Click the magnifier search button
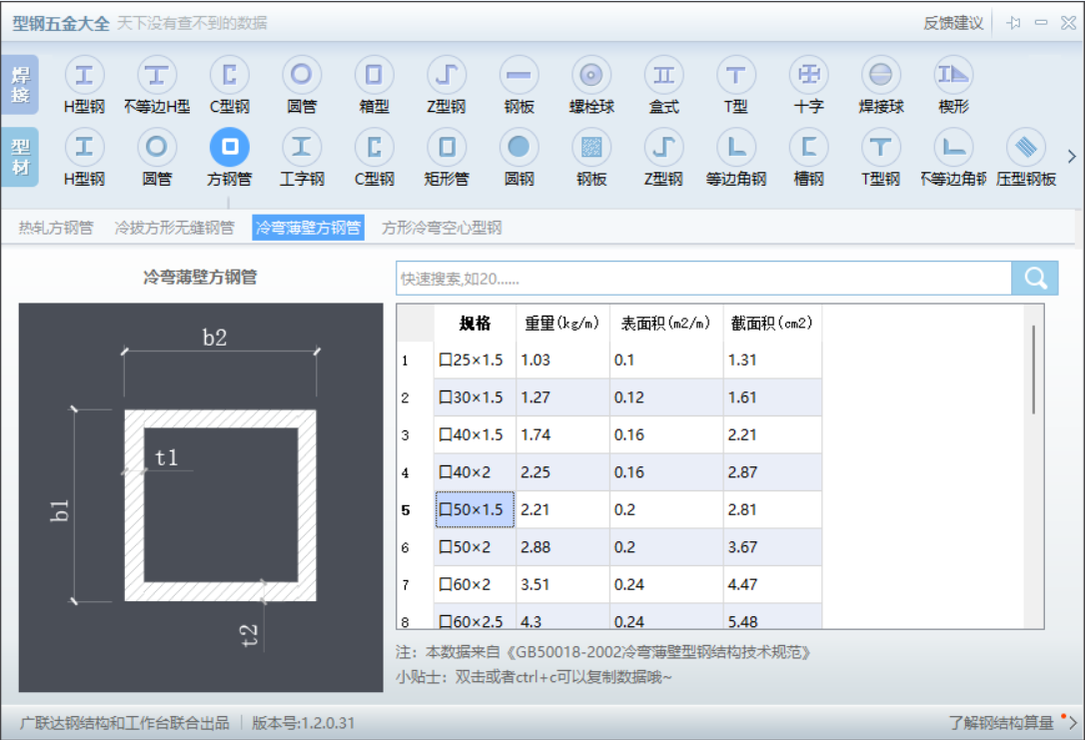 1035,278
